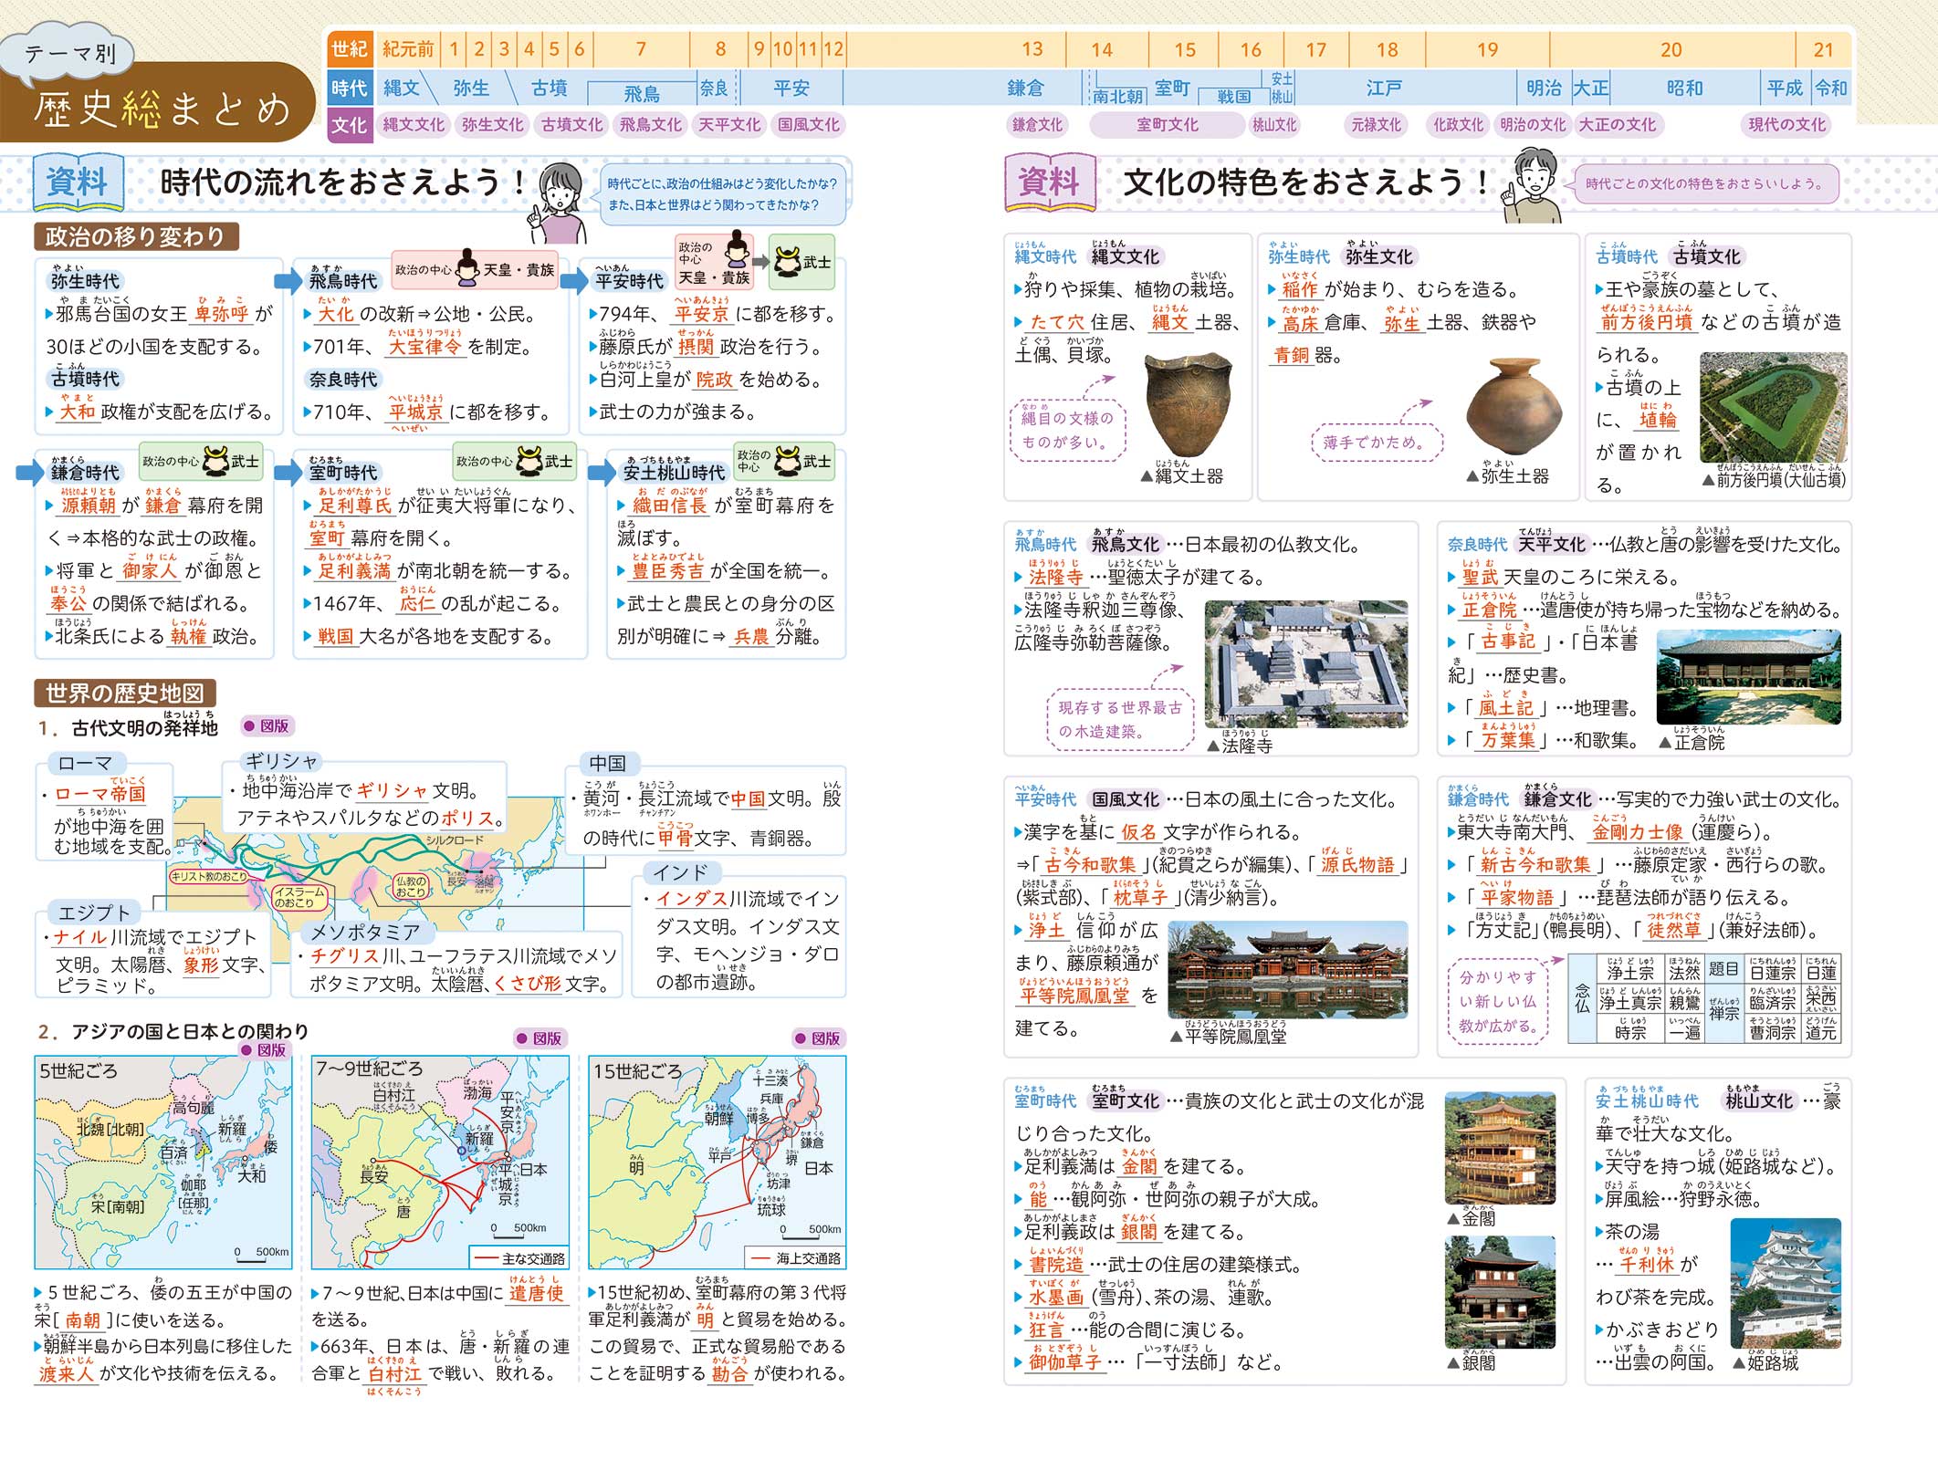Select 現代の文化 pill in the timeline
The height and width of the screenshot is (1460, 1938).
(x=1786, y=125)
